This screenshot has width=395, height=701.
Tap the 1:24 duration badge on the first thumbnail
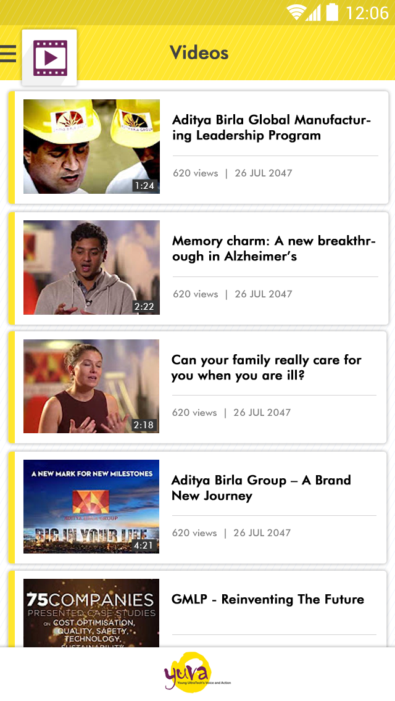[144, 186]
